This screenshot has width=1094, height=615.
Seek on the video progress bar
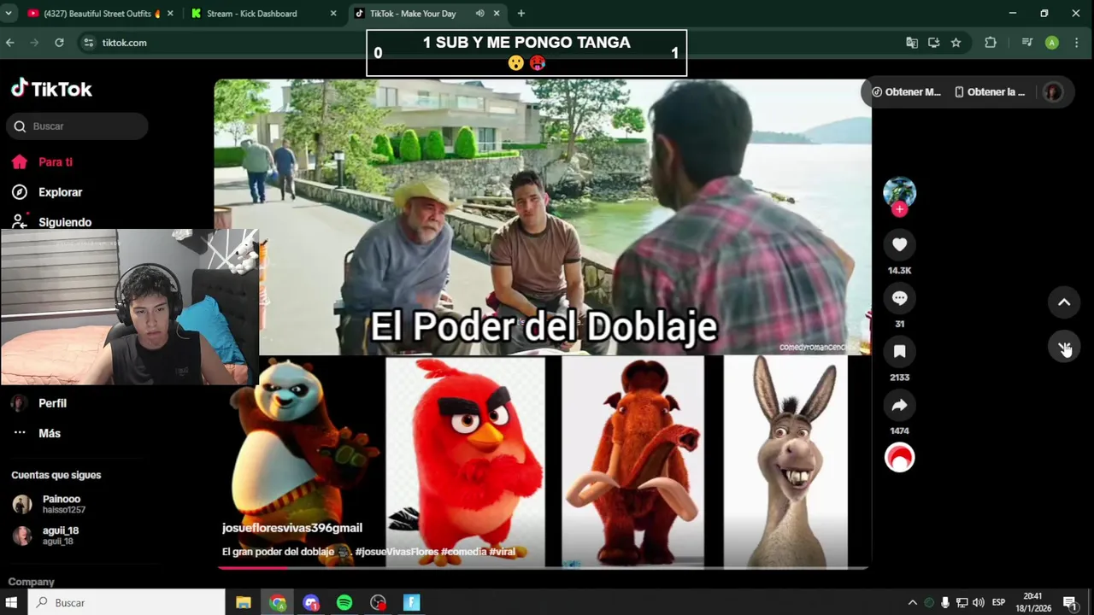click(543, 567)
